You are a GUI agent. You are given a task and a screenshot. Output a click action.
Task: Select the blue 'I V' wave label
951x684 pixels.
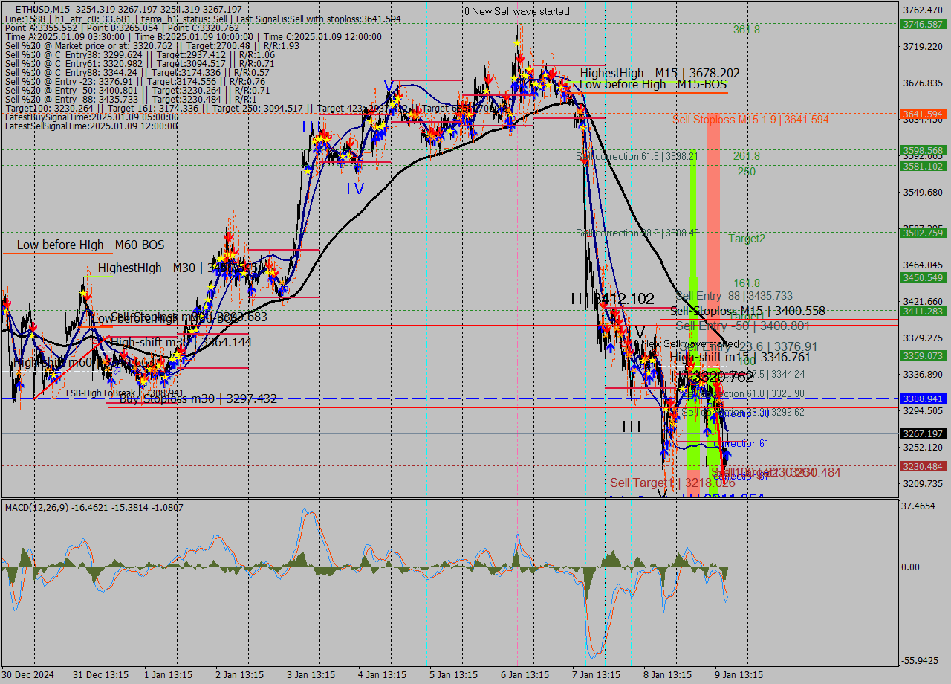click(x=355, y=189)
